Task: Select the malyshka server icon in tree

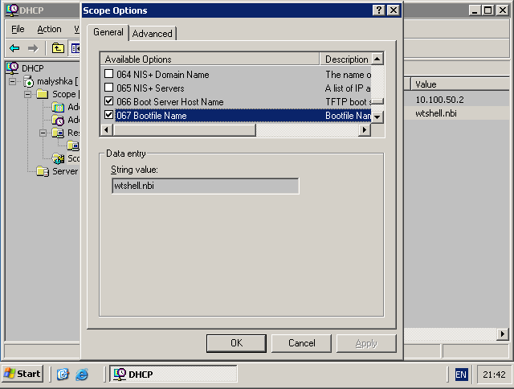Action: 29,81
